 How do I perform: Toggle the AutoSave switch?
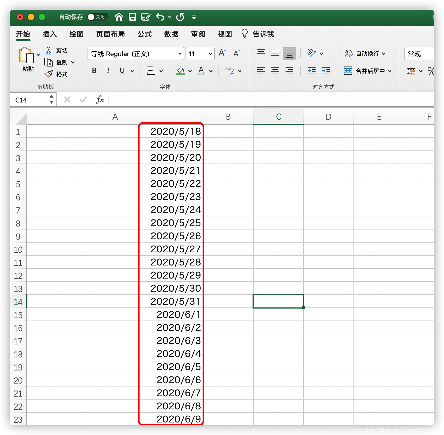point(97,17)
